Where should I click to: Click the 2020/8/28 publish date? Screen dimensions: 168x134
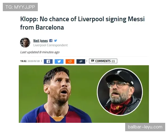[x=34, y=61]
